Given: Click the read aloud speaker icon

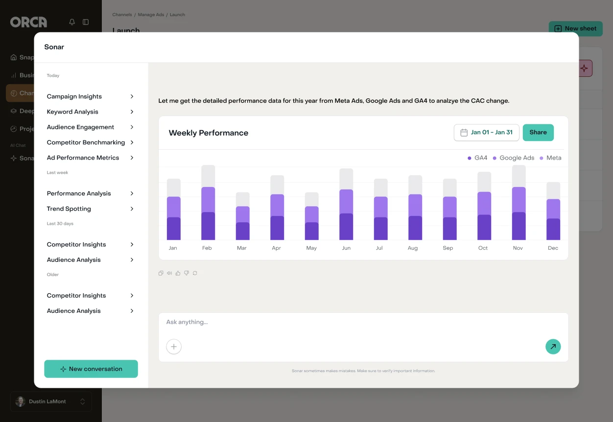Looking at the screenshot, I should 169,273.
